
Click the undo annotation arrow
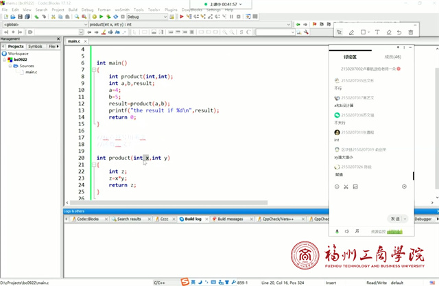point(400,32)
